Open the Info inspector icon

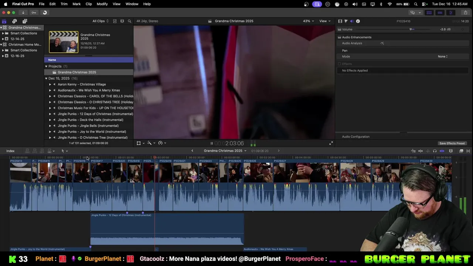pos(358,21)
